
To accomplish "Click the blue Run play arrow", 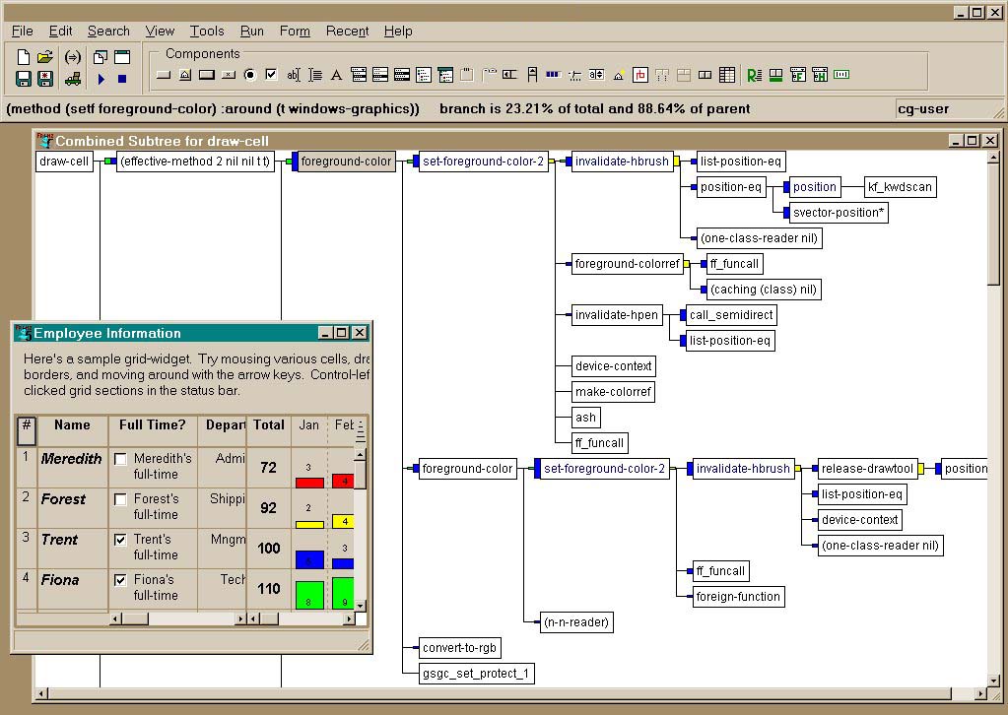I will [x=101, y=79].
